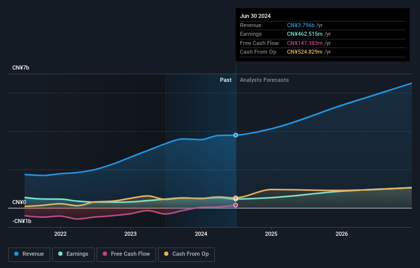The height and width of the screenshot is (268, 420).
Task: Click the CN¥7b y-axis label
Action: coord(20,68)
